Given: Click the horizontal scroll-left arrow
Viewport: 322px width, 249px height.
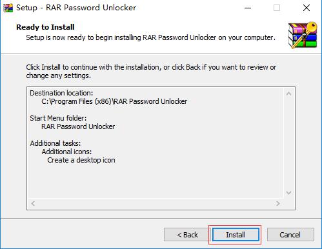Looking at the screenshot, I should (33, 203).
